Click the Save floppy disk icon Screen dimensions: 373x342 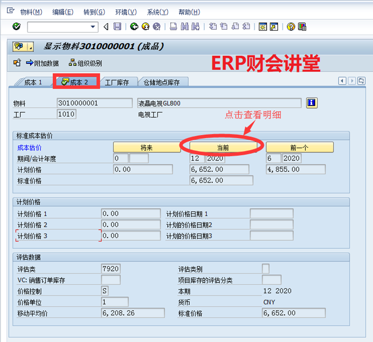point(117,27)
